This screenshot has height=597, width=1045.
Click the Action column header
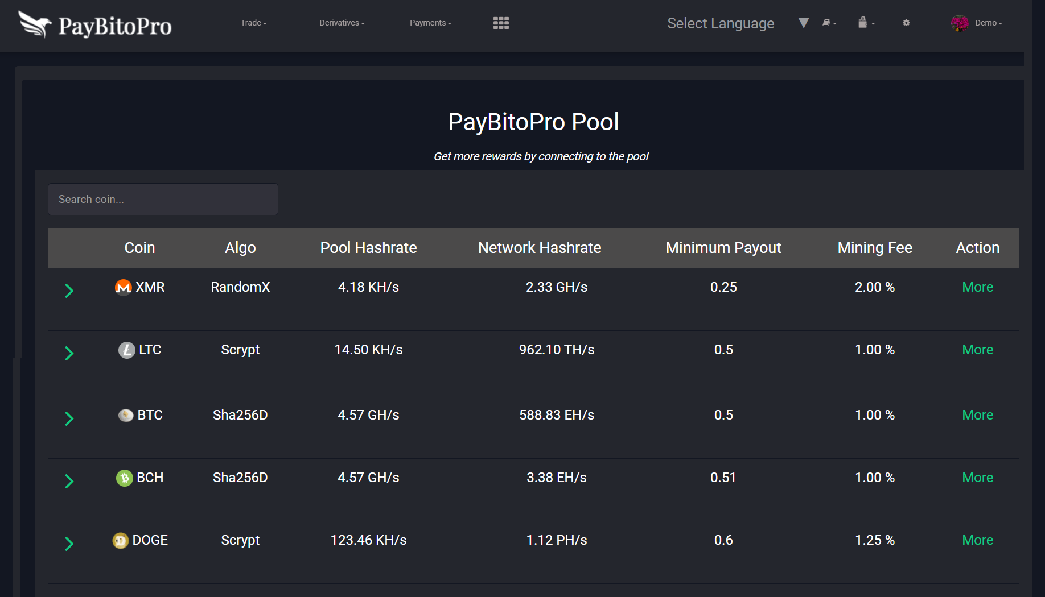pos(977,248)
